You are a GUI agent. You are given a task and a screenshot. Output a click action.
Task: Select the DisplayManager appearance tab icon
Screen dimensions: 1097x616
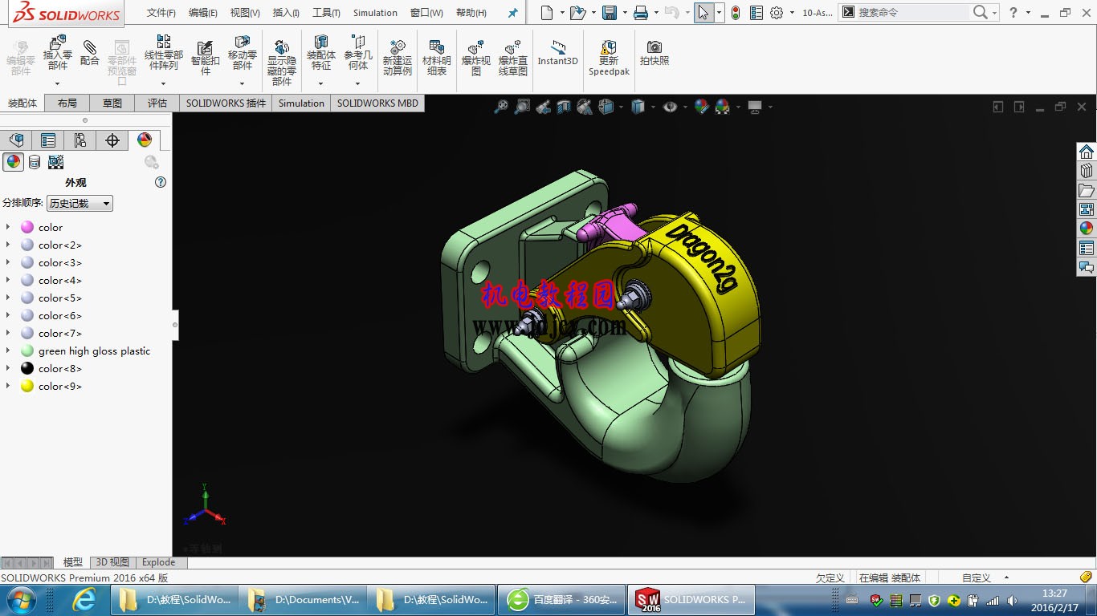145,140
